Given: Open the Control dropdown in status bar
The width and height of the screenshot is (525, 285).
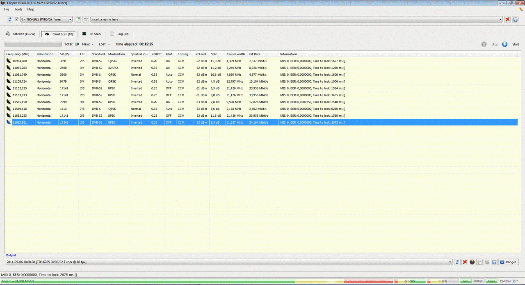Looking at the screenshot, I should click(x=507, y=281).
